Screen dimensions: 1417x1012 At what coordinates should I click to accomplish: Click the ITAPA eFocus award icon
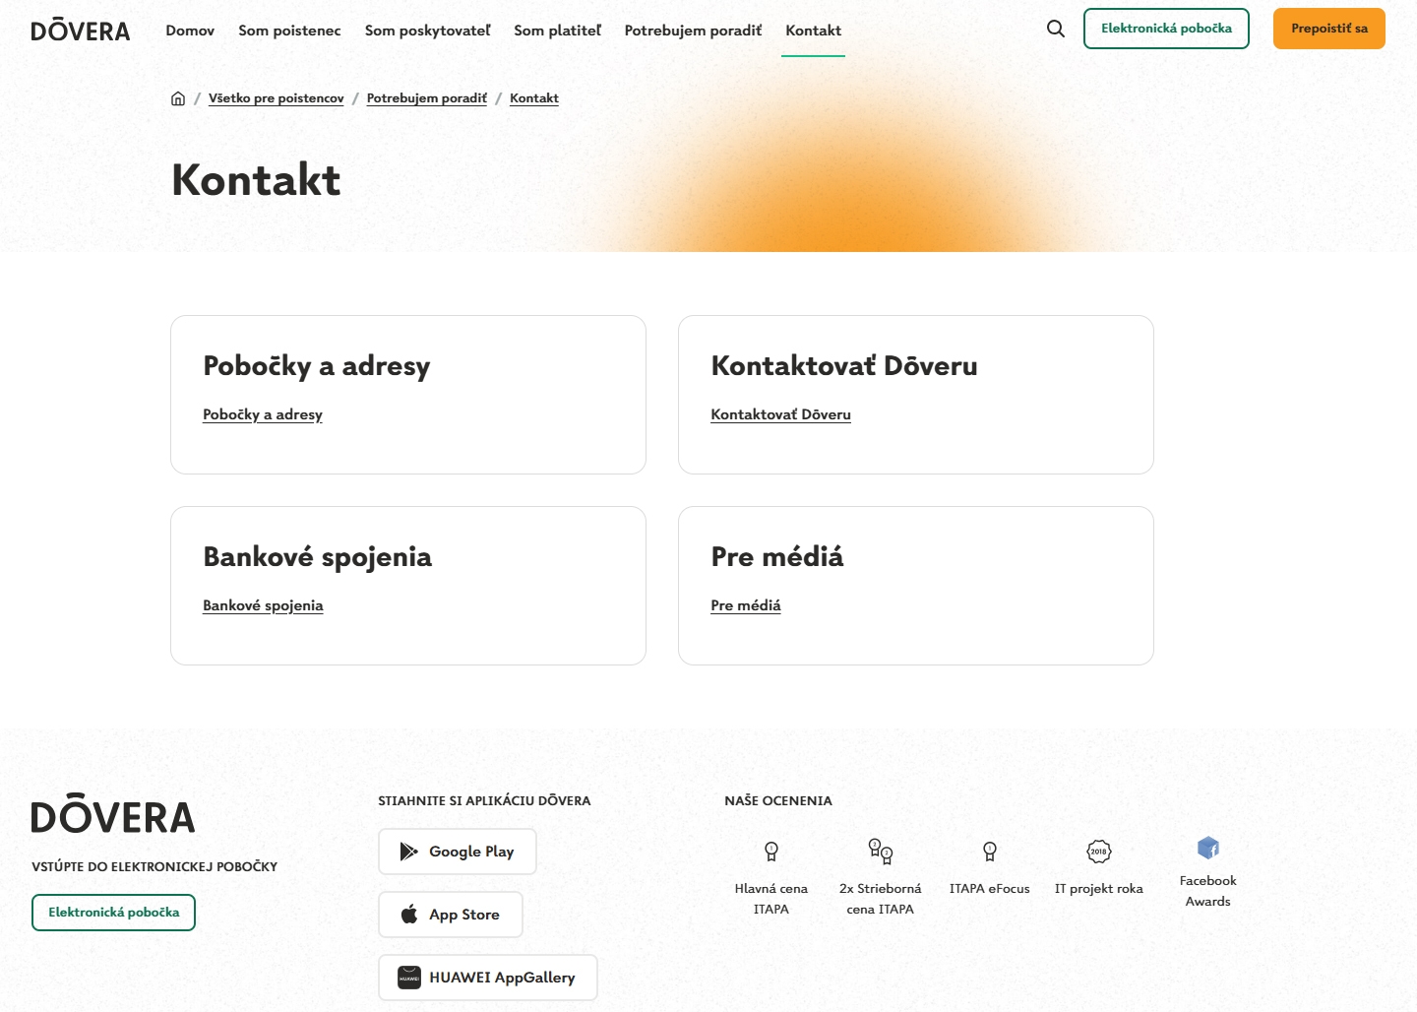click(x=989, y=852)
